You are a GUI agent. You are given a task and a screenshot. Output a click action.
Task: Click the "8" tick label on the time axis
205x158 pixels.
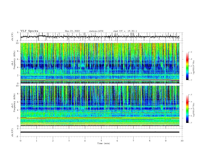[x=150, y=141]
